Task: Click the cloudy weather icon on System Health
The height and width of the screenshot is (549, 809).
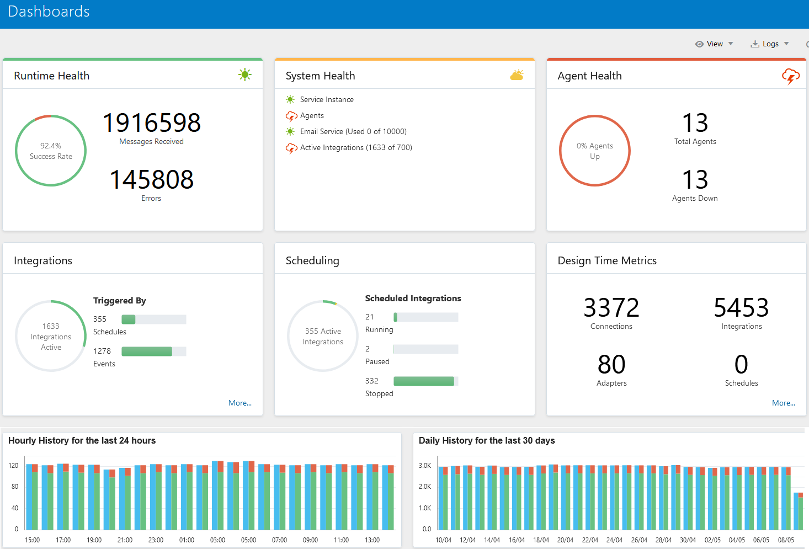Action: click(x=517, y=74)
